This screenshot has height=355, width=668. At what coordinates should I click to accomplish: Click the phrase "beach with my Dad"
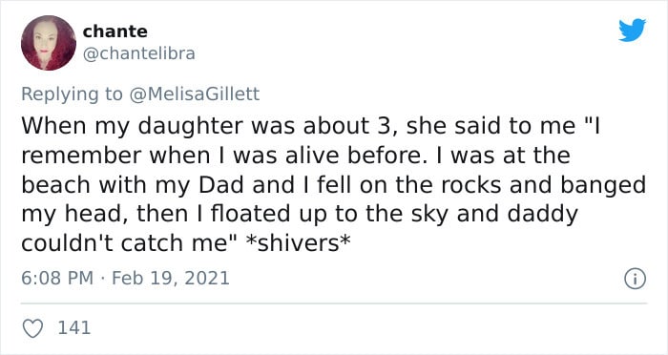133,185
